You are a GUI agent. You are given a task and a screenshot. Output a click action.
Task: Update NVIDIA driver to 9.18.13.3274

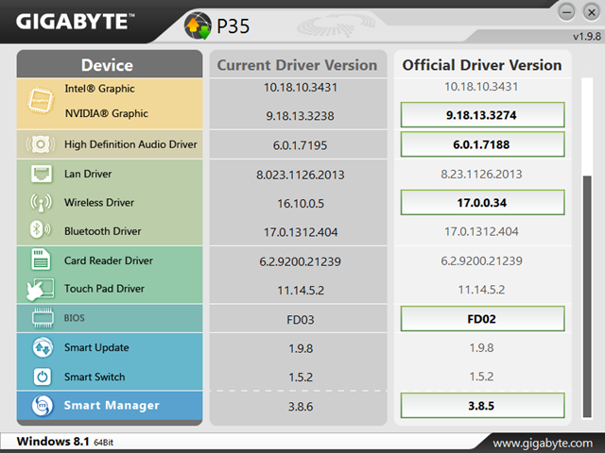(482, 115)
